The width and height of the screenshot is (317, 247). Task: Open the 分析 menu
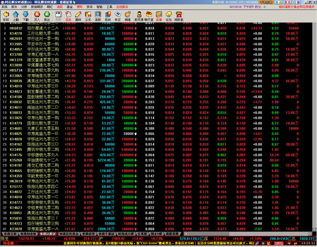pos(24,7)
